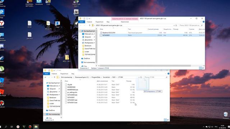Image resolution: width=230 pixels, height=129 pixels.
Task: Open the Вид tab in archive window
Action: click(x=108, y=22)
